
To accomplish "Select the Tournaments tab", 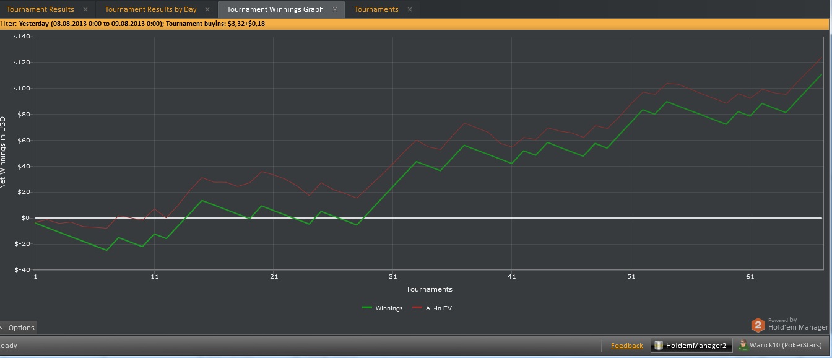I will [376, 9].
